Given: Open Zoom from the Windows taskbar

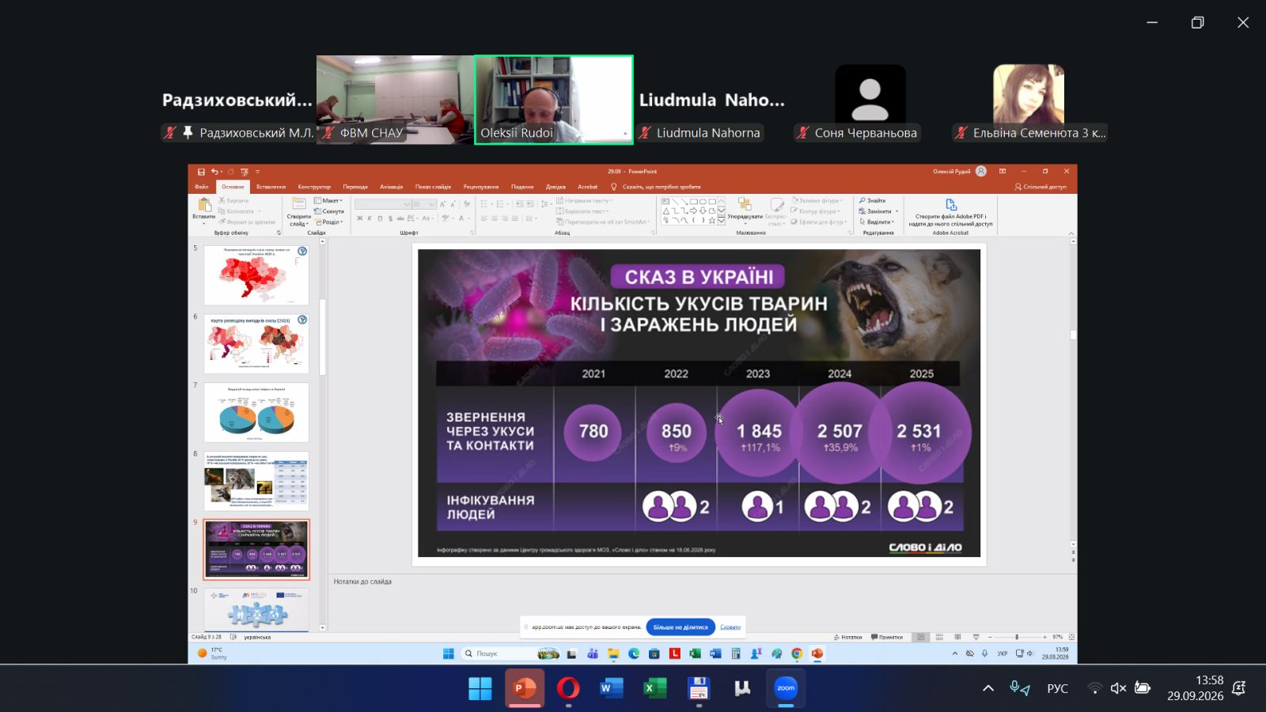Looking at the screenshot, I should tap(786, 688).
